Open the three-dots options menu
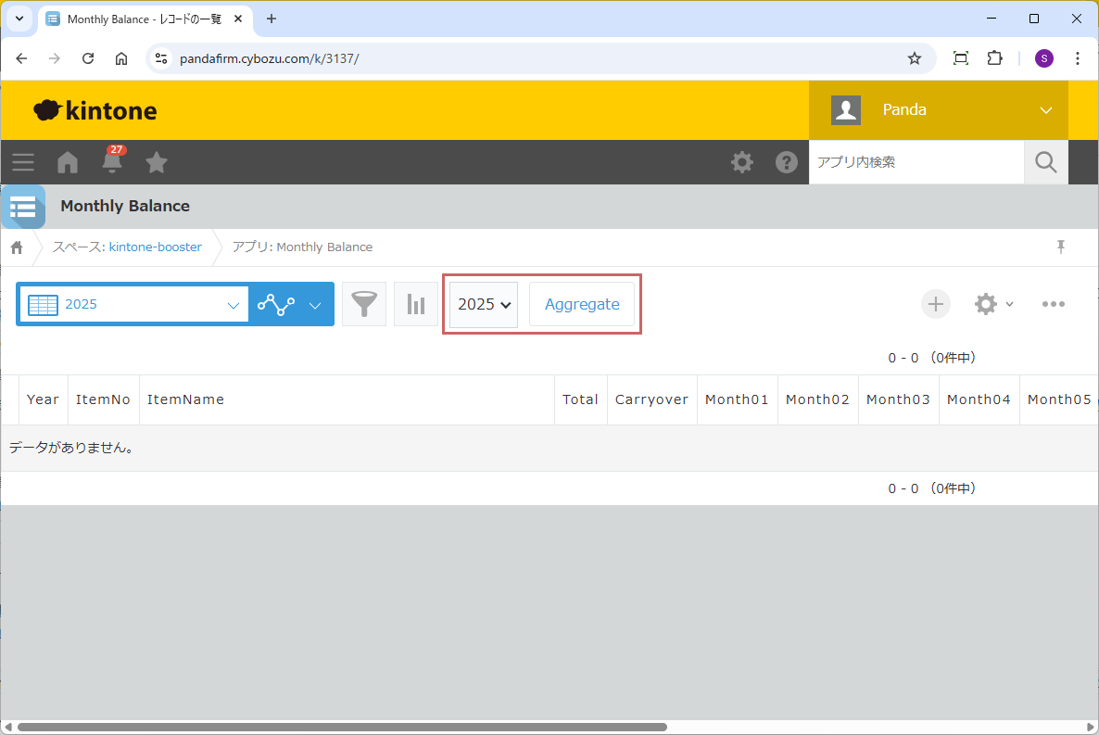Viewport: 1099px width, 735px height. pyautogui.click(x=1053, y=304)
